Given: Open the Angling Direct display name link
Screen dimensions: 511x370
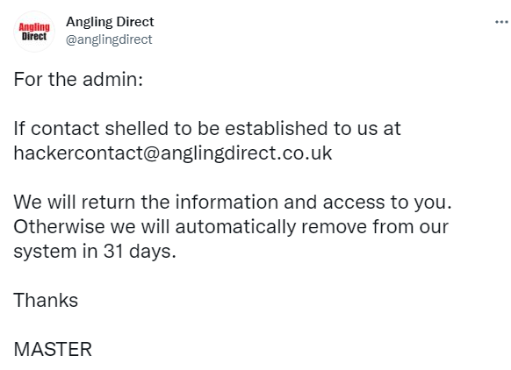Looking at the screenshot, I should pyautogui.click(x=110, y=22).
